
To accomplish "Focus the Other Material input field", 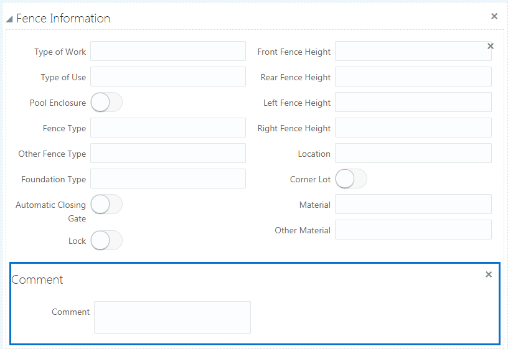I will click(x=413, y=230).
